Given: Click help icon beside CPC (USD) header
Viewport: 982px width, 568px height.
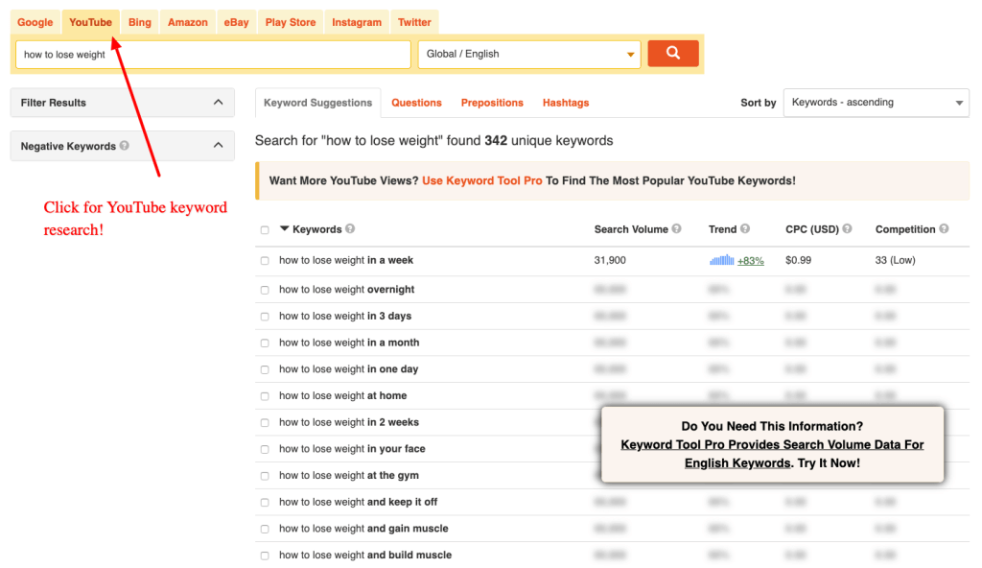Looking at the screenshot, I should coord(848,229).
